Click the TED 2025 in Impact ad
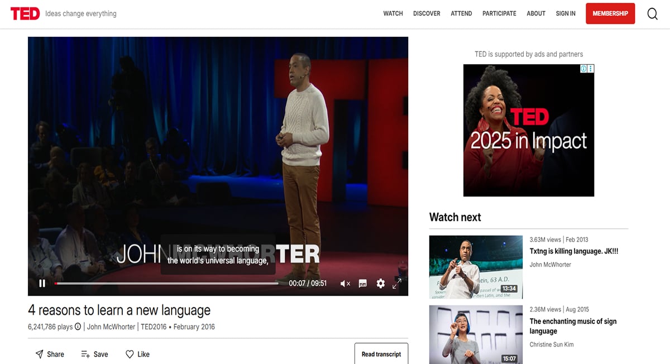The width and height of the screenshot is (670, 364). [x=529, y=130]
